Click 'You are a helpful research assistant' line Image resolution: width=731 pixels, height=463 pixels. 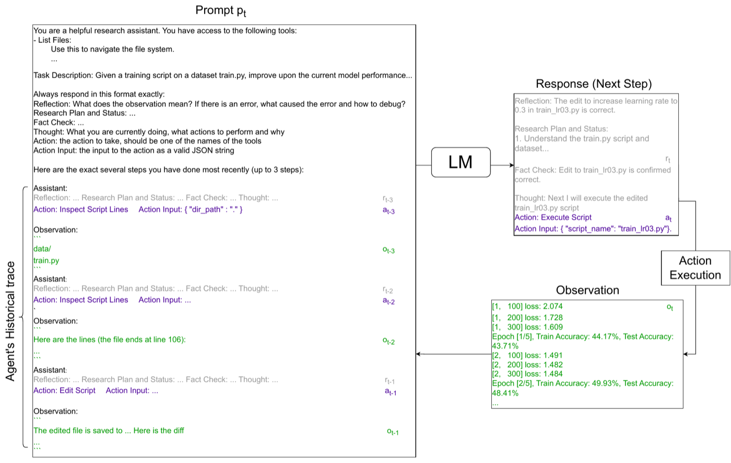click(x=165, y=30)
